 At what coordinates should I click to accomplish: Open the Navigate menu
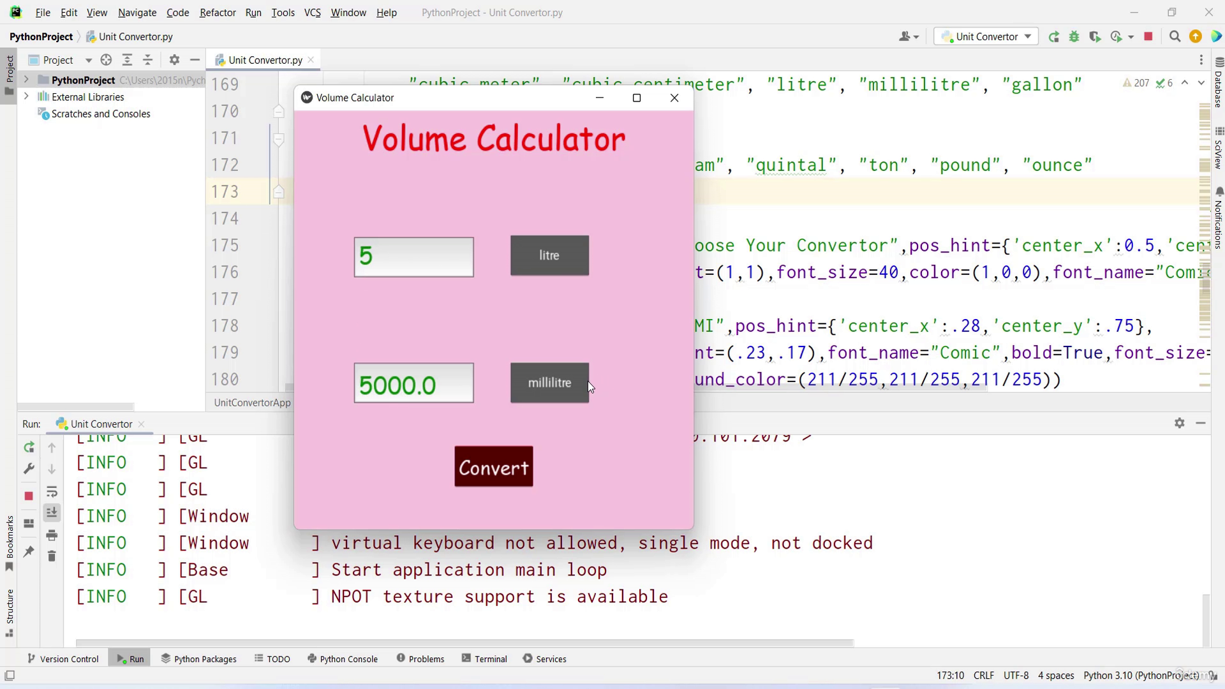pyautogui.click(x=137, y=13)
